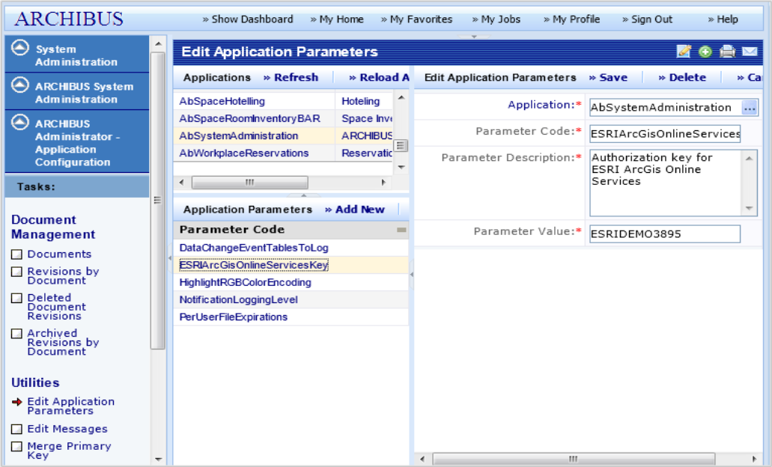Open the Merge Primary Key task link

coord(70,451)
